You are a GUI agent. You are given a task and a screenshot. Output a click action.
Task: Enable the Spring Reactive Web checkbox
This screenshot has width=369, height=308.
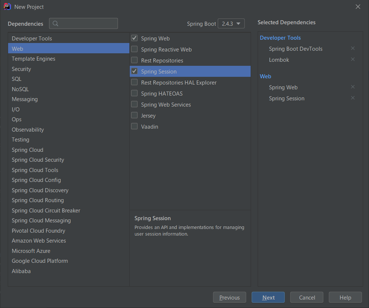tap(135, 49)
